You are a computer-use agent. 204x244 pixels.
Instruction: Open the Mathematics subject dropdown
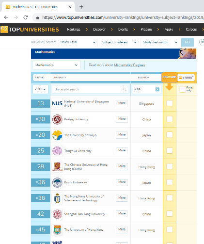(x=56, y=65)
